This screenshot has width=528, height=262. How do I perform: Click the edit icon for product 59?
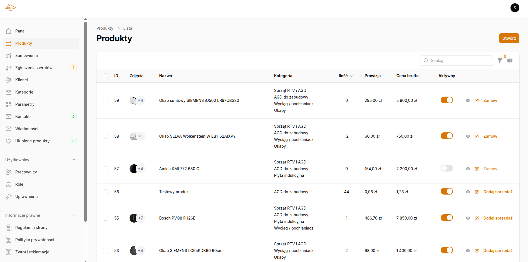[477, 100]
